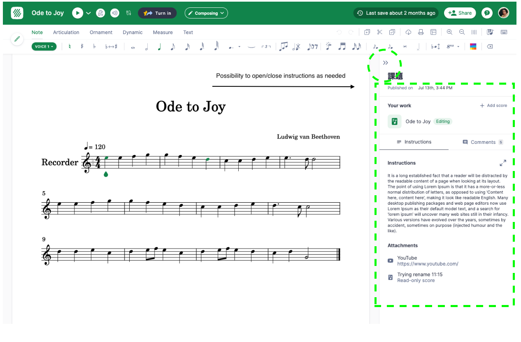Screen dimensions: 521x342
Task: Click the note with sparkle icon
Action: click(328, 46)
